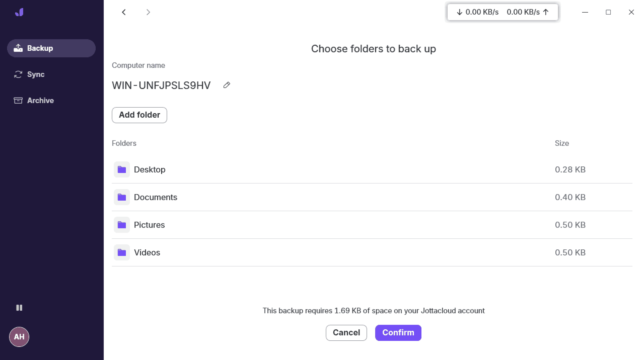The image size is (643, 360).
Task: Select the Documents folder row
Action: coord(372,197)
